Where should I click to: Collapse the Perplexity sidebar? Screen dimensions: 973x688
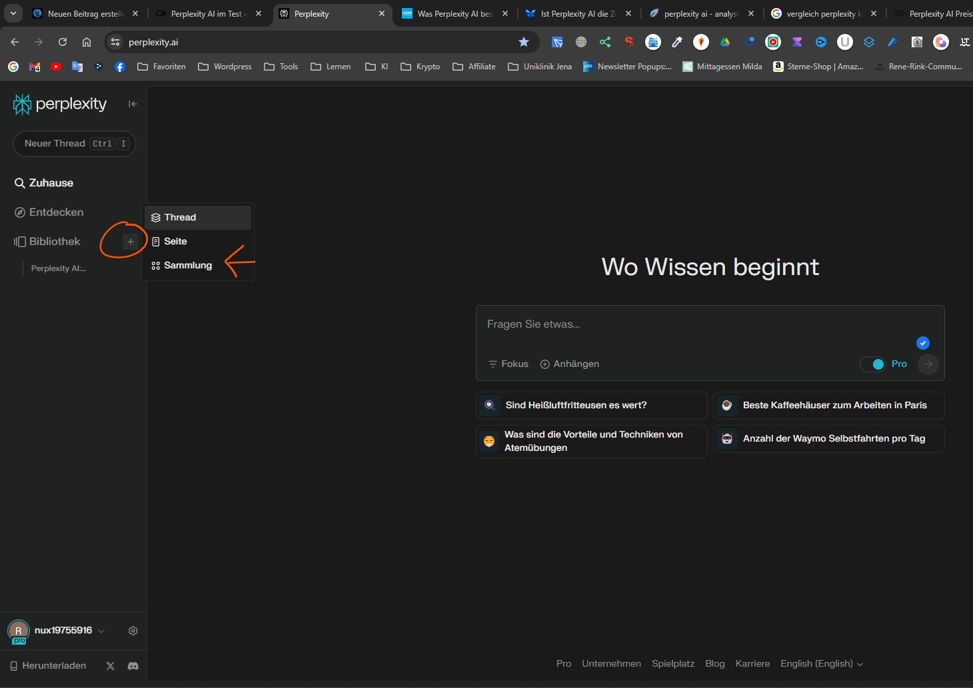coord(133,104)
